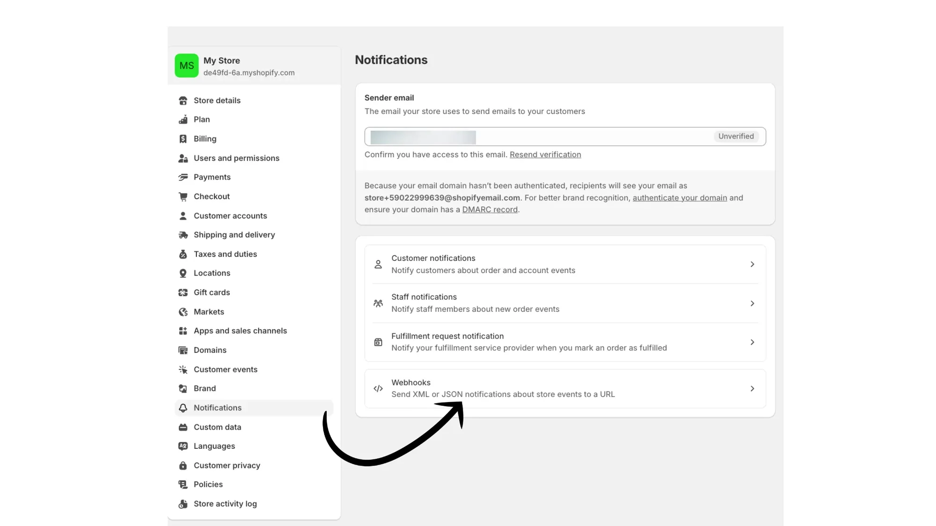The image size is (936, 526).
Task: Switch to Users and permissions settings
Action: 236,158
